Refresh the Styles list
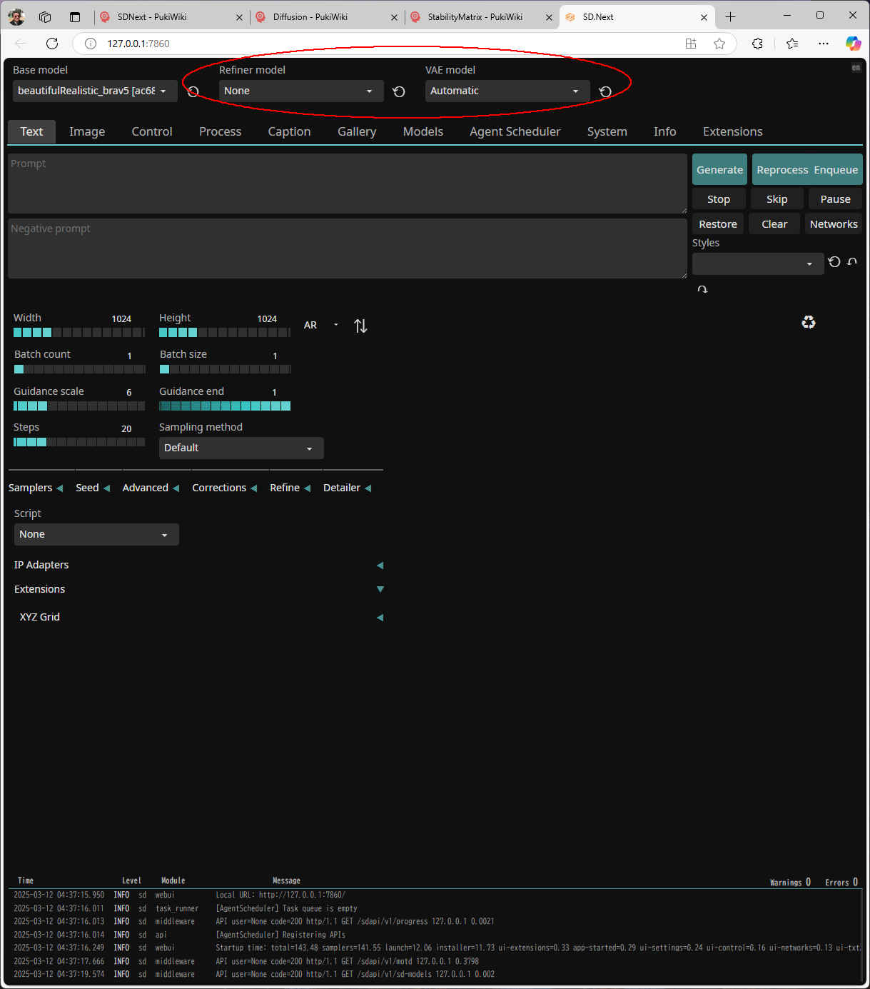 click(x=834, y=262)
